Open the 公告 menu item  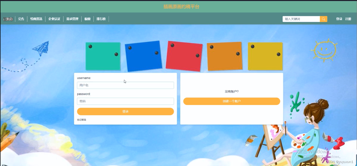pyautogui.click(x=21, y=19)
